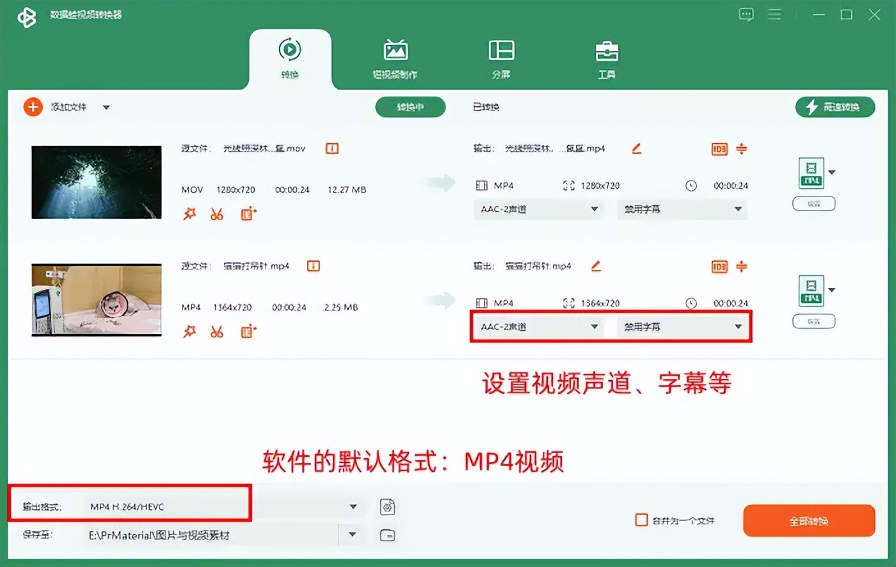Open the 禁用字幕 subtitle dropdown for 猫猫打吊针
Viewport: 896px width, 567px height.
click(x=680, y=326)
